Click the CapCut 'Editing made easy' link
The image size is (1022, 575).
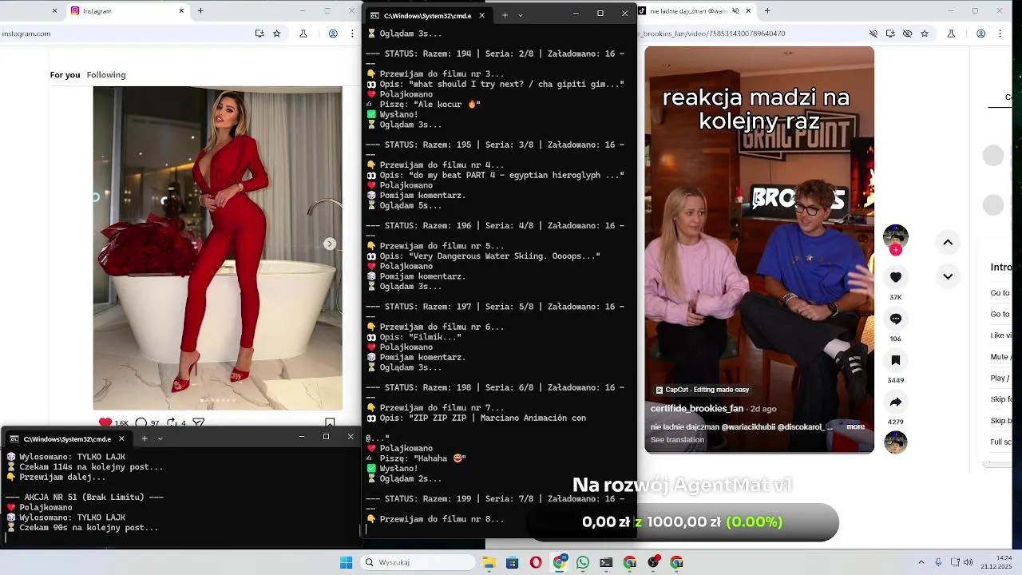pos(703,390)
